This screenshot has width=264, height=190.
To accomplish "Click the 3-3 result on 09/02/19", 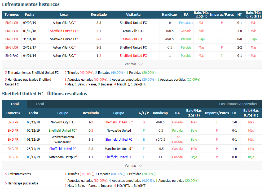I will (x=99, y=23).
